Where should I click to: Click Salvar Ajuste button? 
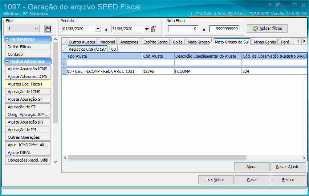pyautogui.click(x=288, y=167)
